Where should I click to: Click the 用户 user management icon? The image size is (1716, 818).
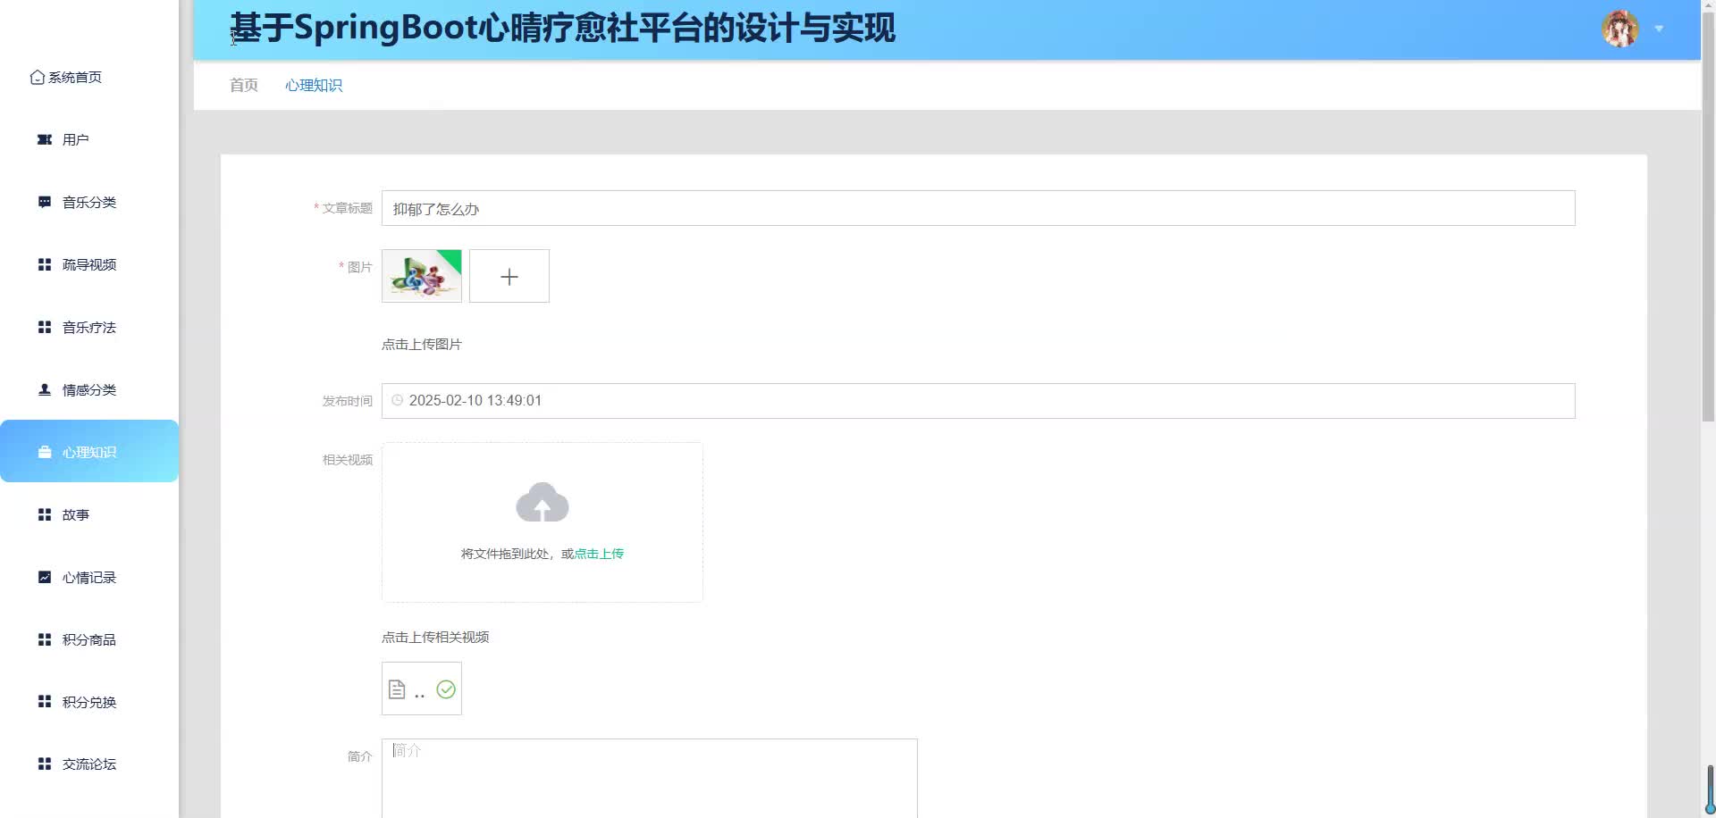click(44, 139)
